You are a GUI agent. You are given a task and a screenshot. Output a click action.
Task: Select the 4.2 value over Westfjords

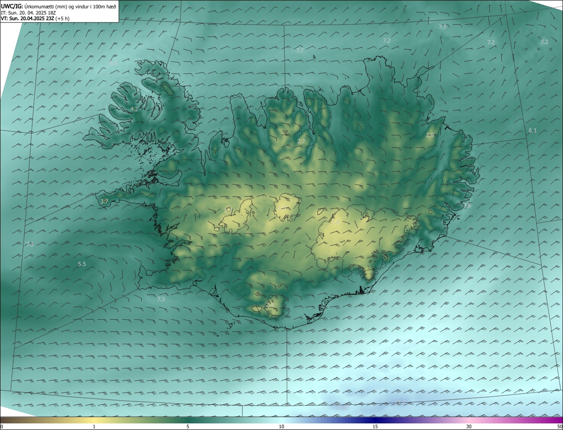tap(134, 109)
